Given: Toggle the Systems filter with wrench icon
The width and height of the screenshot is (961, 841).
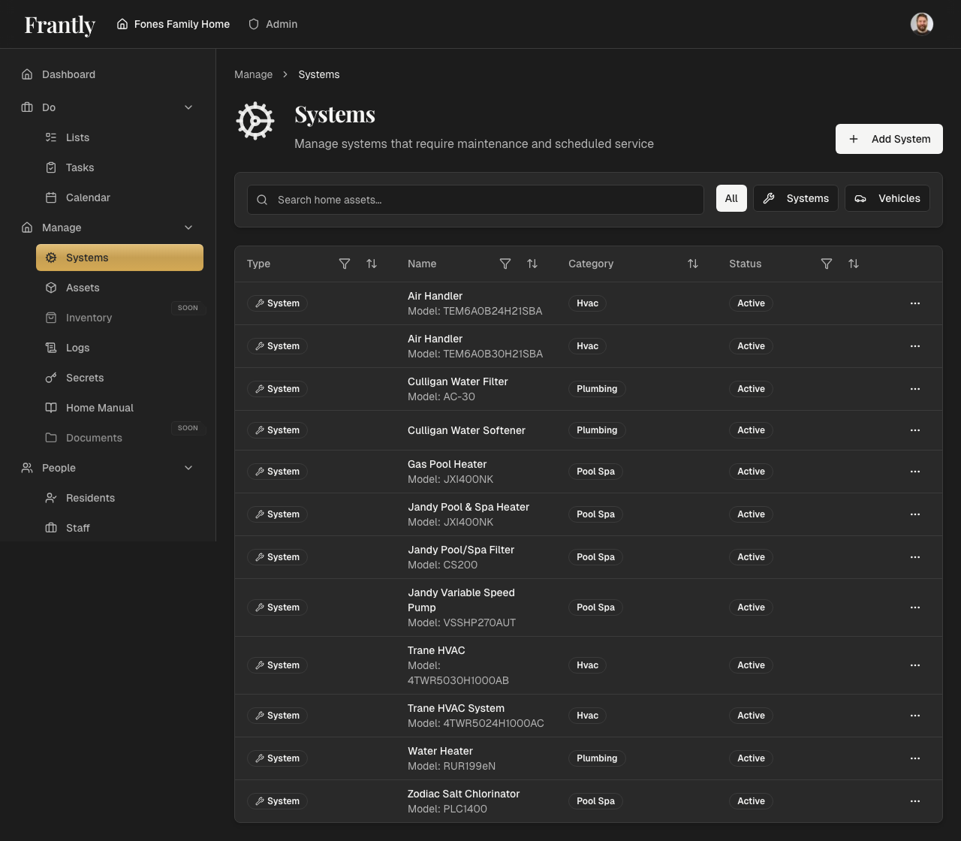Looking at the screenshot, I should pyautogui.click(x=795, y=198).
